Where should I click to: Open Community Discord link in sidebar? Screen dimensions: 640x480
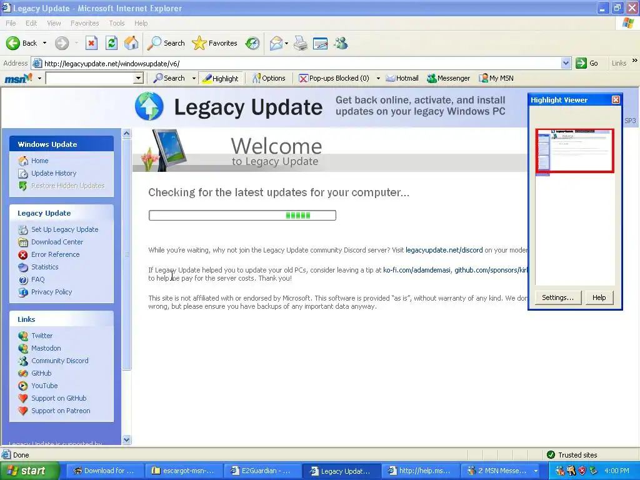59,361
